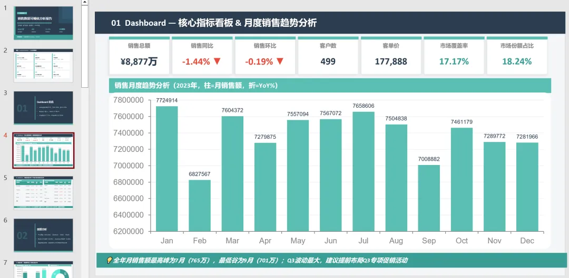Image resolution: width=569 pixels, height=278 pixels.
Task: Select the 销售环比 -0.19% value
Action: tap(259, 61)
